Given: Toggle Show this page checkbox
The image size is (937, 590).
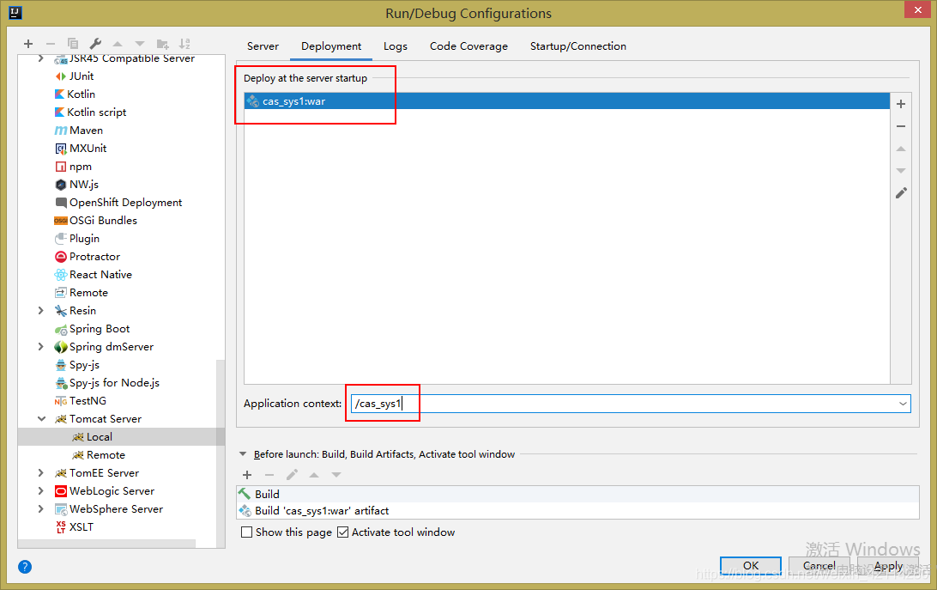Looking at the screenshot, I should tap(246, 532).
